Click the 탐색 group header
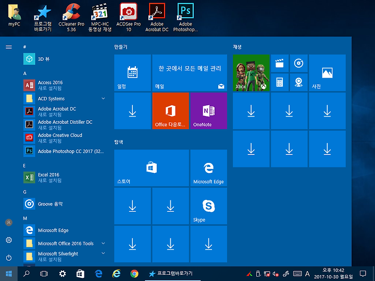The width and height of the screenshot is (375, 281). (x=119, y=142)
